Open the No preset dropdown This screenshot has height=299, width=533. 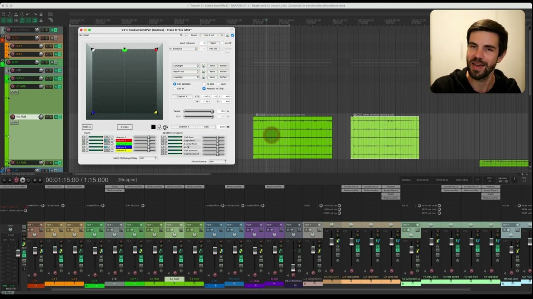[x=131, y=35]
